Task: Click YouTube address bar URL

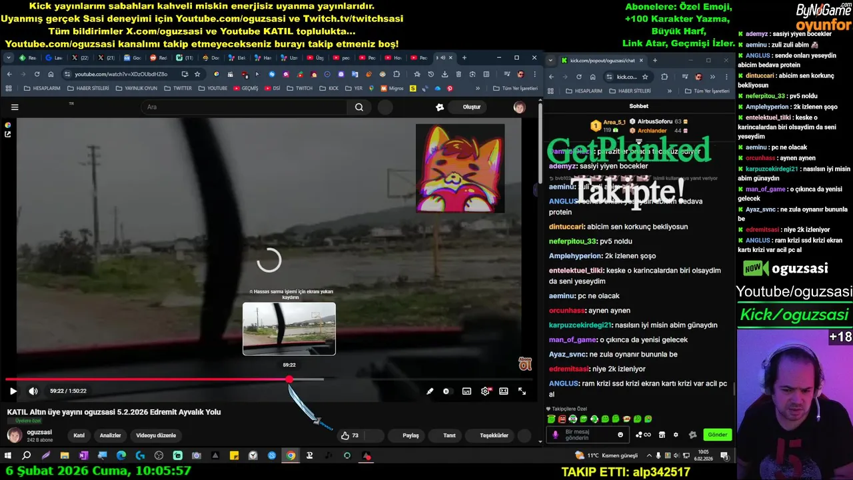Action: [121, 74]
